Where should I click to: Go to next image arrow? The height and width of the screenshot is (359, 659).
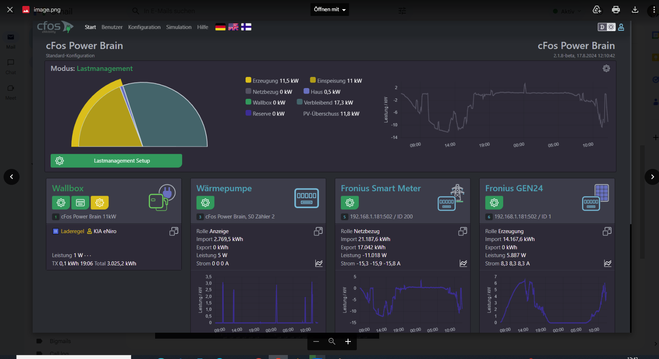[x=652, y=177]
